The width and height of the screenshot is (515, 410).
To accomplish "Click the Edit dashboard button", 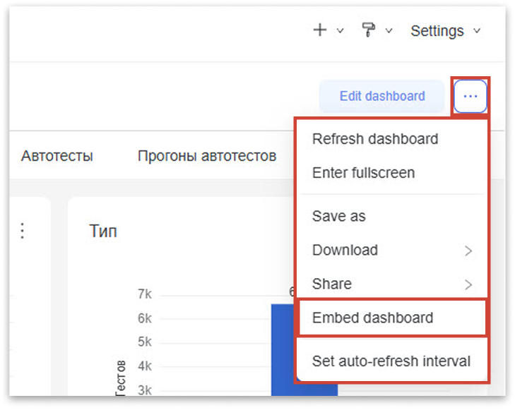I will tap(382, 96).
